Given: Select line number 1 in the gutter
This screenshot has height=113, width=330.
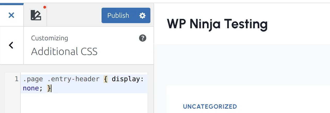Looking at the screenshot, I should [x=17, y=79].
